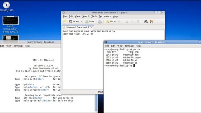This screenshot has height=113, width=201.
Task: Click 'VIM - Vi IMproved' text in left terminal
Action: [x=43, y=60]
